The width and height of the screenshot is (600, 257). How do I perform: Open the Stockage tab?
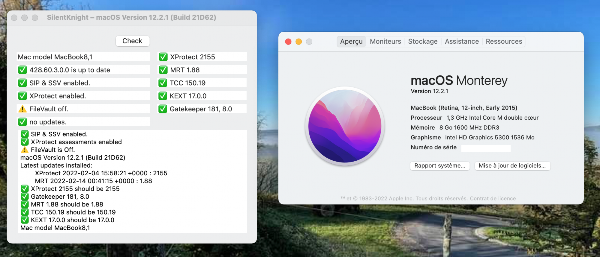tap(423, 42)
